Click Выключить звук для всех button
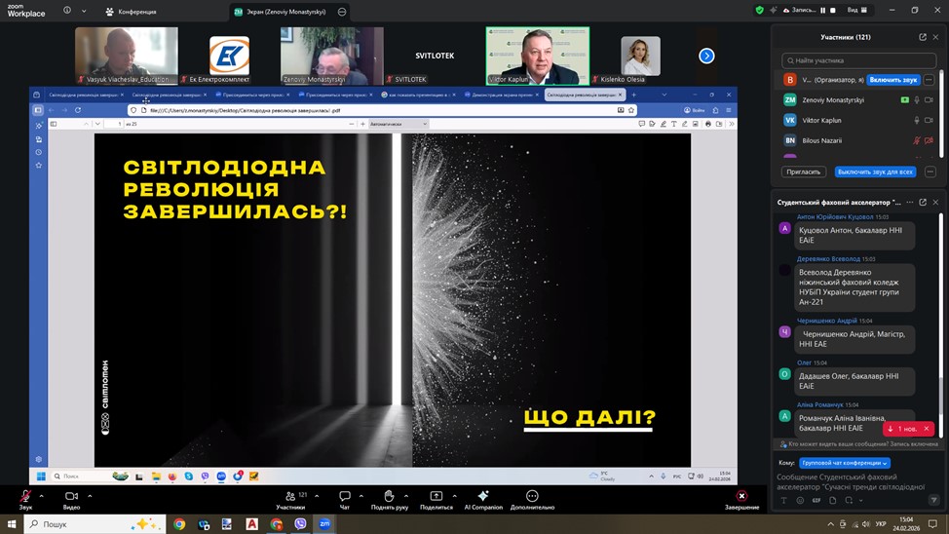Image resolution: width=949 pixels, height=534 pixels. click(x=875, y=172)
